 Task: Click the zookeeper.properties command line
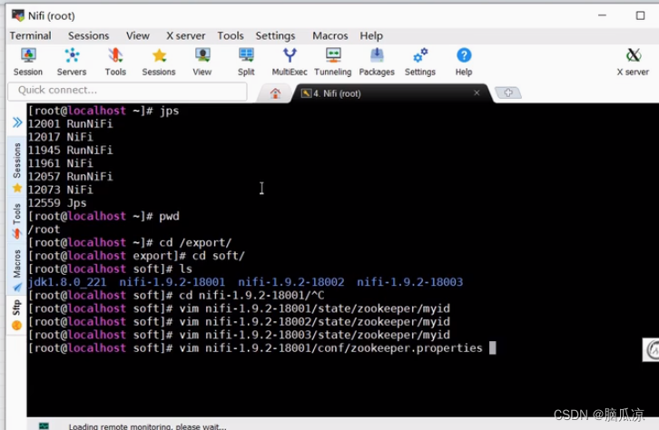click(255, 347)
